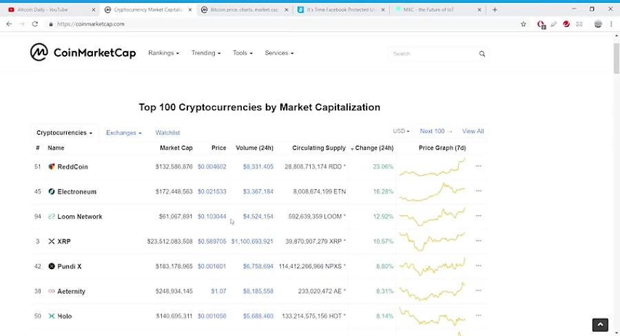The image size is (620, 336).
Task: Open the ReddCoin 7-day price graph
Action: 432,167
